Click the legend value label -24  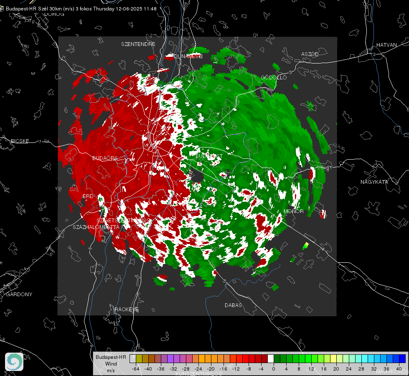[x=198, y=369]
